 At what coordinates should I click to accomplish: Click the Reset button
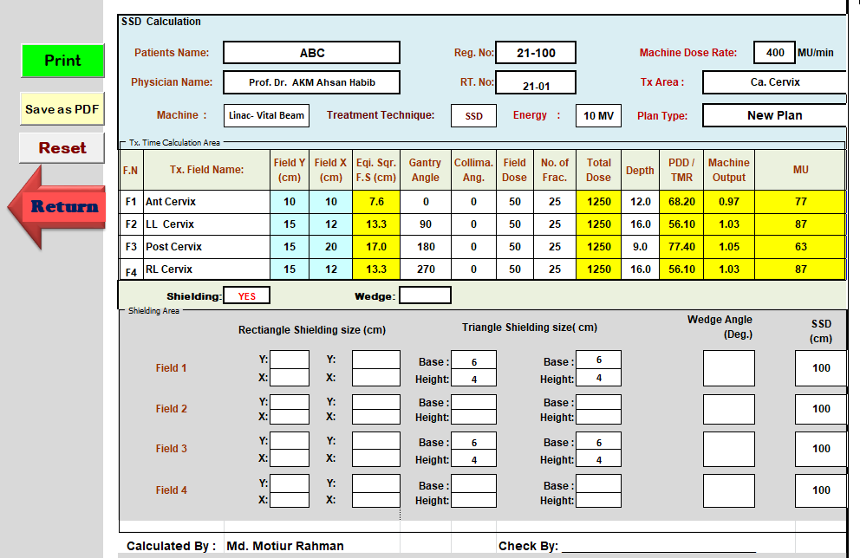[62, 148]
